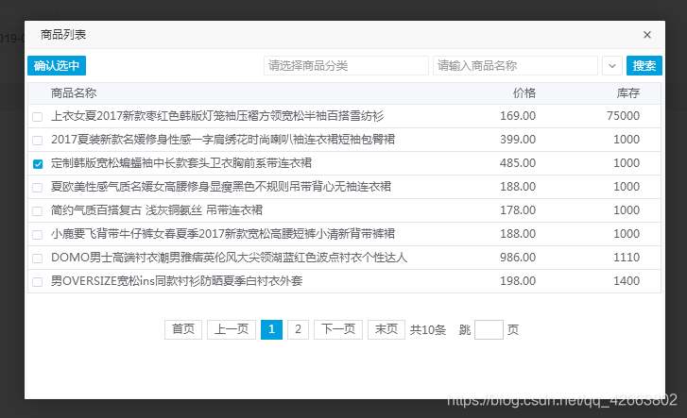Check the box for 简约气质百搭复古 row
This screenshot has width=687, height=418.
click(38, 211)
